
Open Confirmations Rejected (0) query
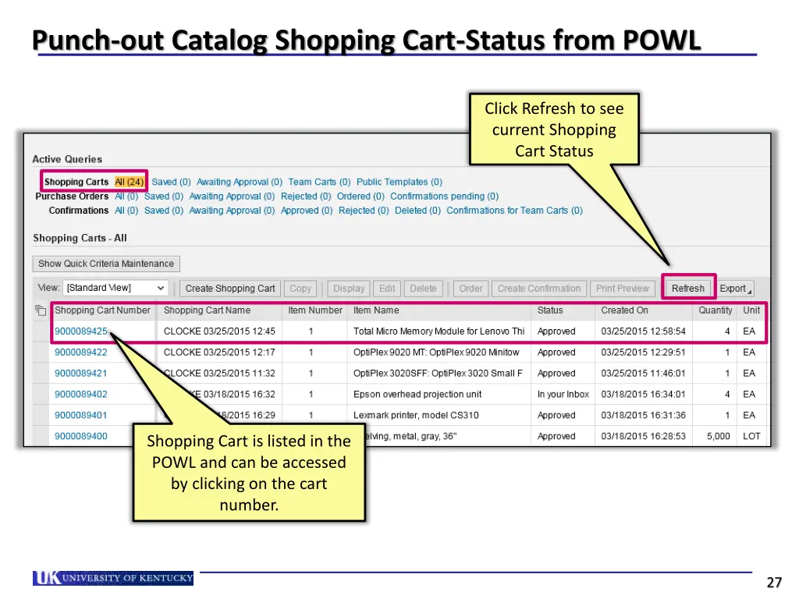pos(364,211)
